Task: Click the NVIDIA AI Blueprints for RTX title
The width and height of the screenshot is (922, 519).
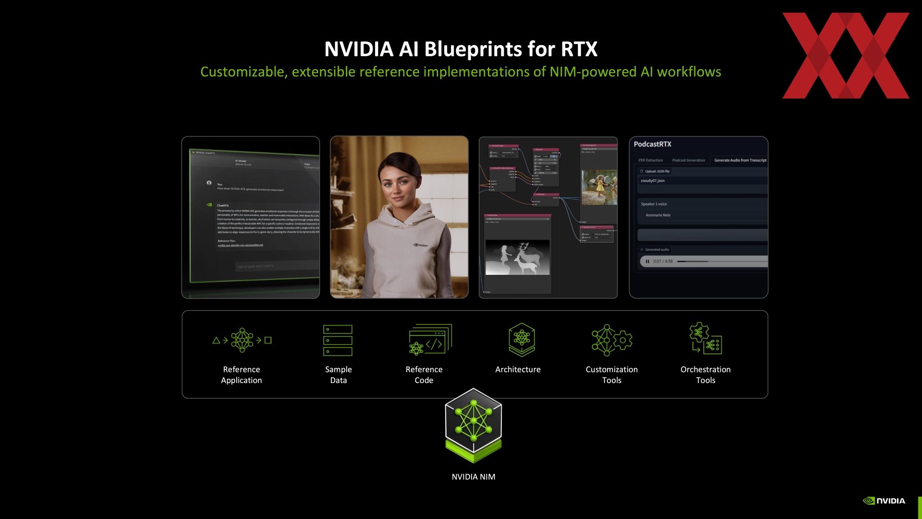Action: [x=461, y=49]
